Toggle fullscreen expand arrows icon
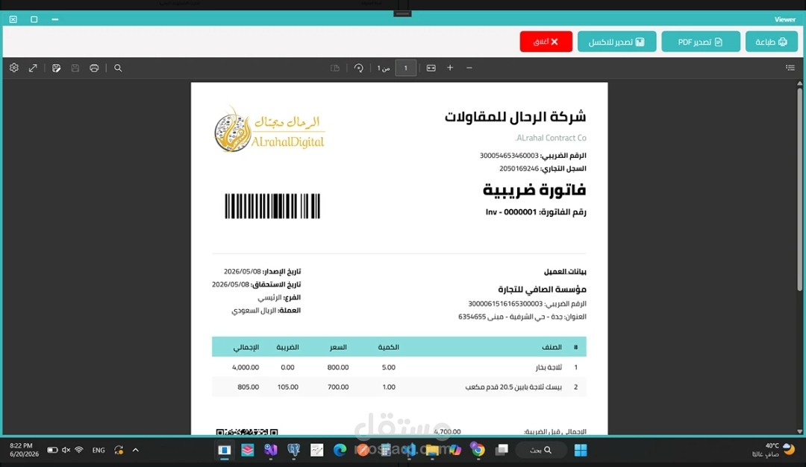 (x=33, y=68)
